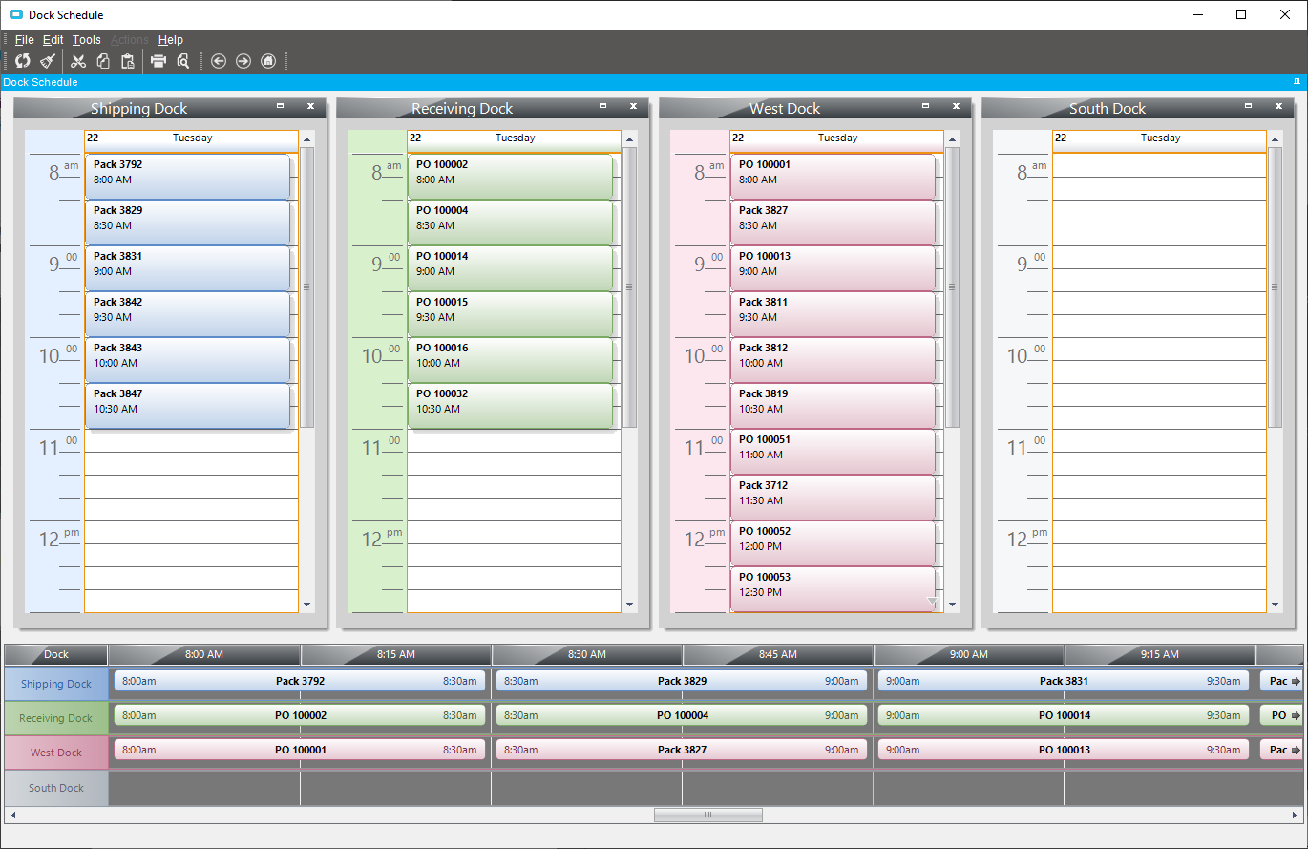The height and width of the screenshot is (849, 1308).
Task: Select PO 100004 bar in bottom timeline
Action: point(682,715)
